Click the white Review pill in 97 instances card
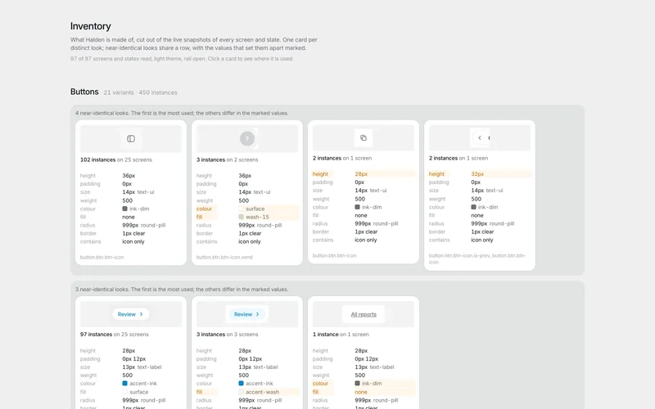 pyautogui.click(x=131, y=314)
